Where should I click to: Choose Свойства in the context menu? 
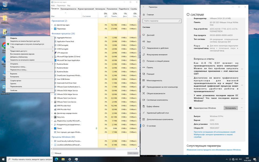click(14, 90)
